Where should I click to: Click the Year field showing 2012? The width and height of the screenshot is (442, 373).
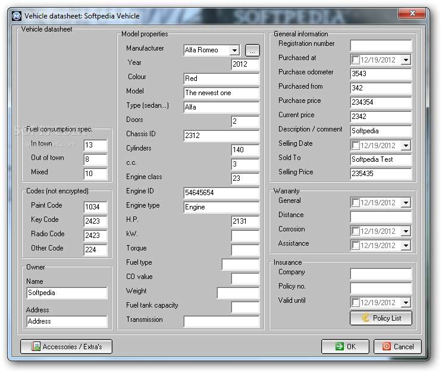[x=245, y=64]
